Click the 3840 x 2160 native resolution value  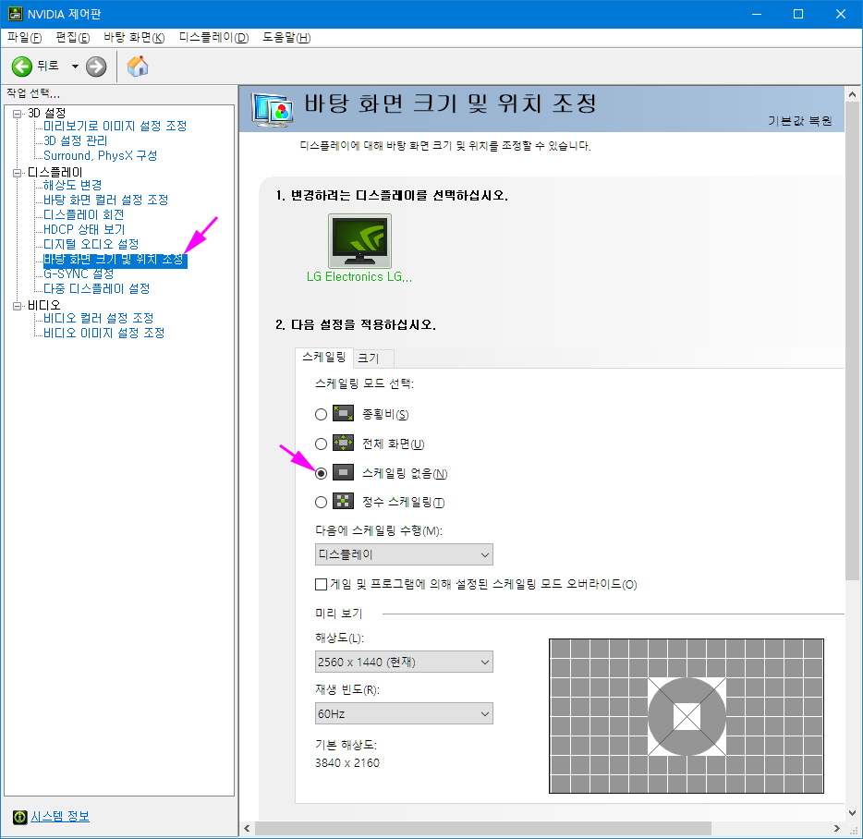[347, 763]
